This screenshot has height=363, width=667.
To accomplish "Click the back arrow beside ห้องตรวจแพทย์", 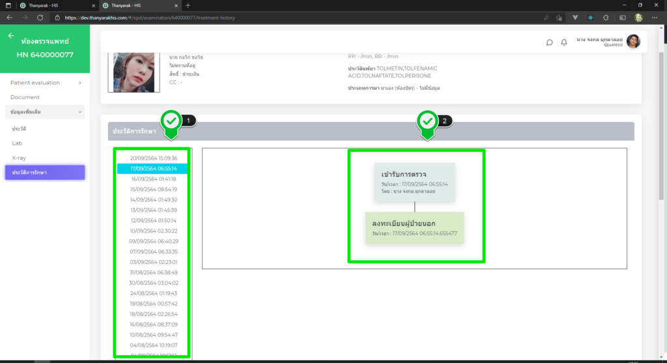I will 11,36.
